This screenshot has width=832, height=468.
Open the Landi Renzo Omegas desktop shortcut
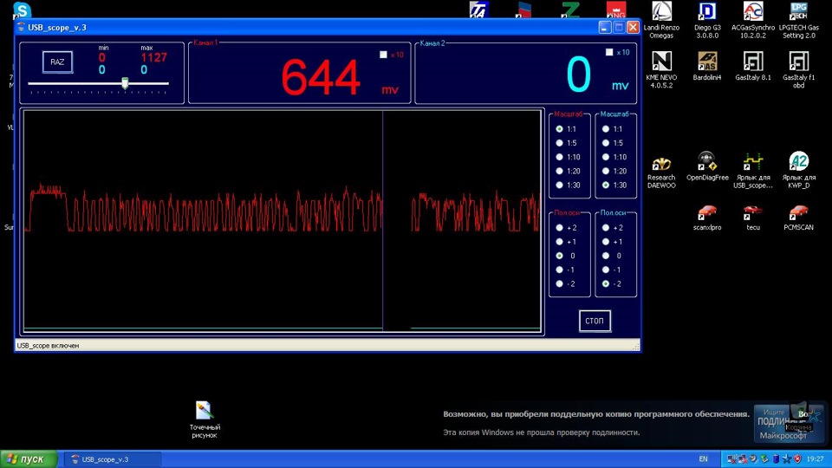661,12
